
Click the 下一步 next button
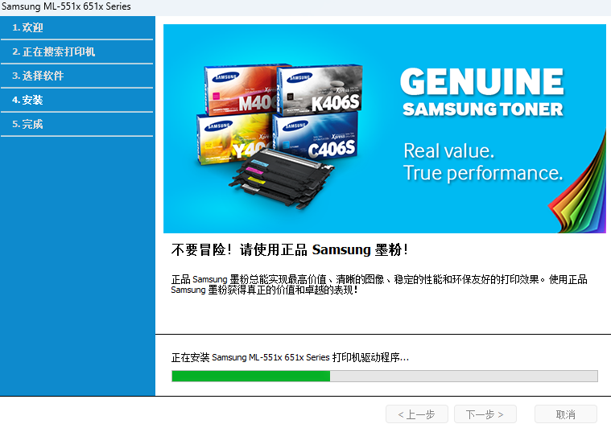(x=485, y=414)
